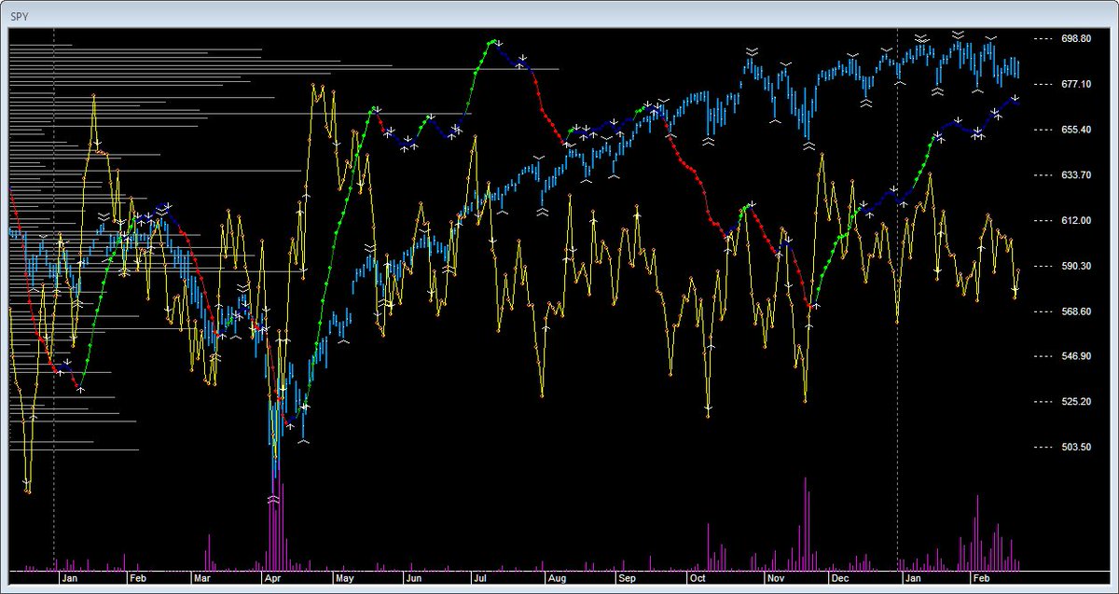The height and width of the screenshot is (594, 1119).
Task: Click the 677.10 price label
Action: (1075, 84)
